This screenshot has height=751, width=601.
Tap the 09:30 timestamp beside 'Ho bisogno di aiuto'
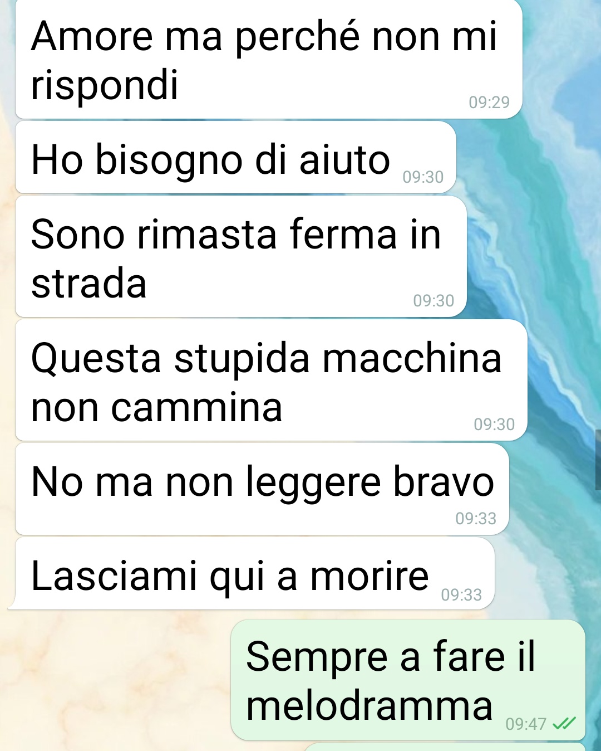click(423, 177)
